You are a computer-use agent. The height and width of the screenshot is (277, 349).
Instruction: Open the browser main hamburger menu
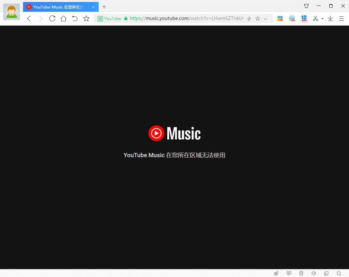(x=342, y=18)
